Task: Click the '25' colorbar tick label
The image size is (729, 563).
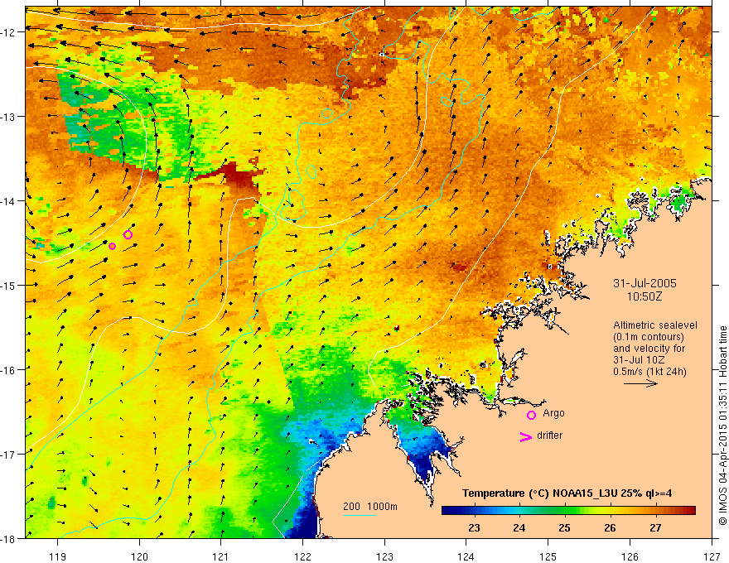Action: tap(564, 528)
